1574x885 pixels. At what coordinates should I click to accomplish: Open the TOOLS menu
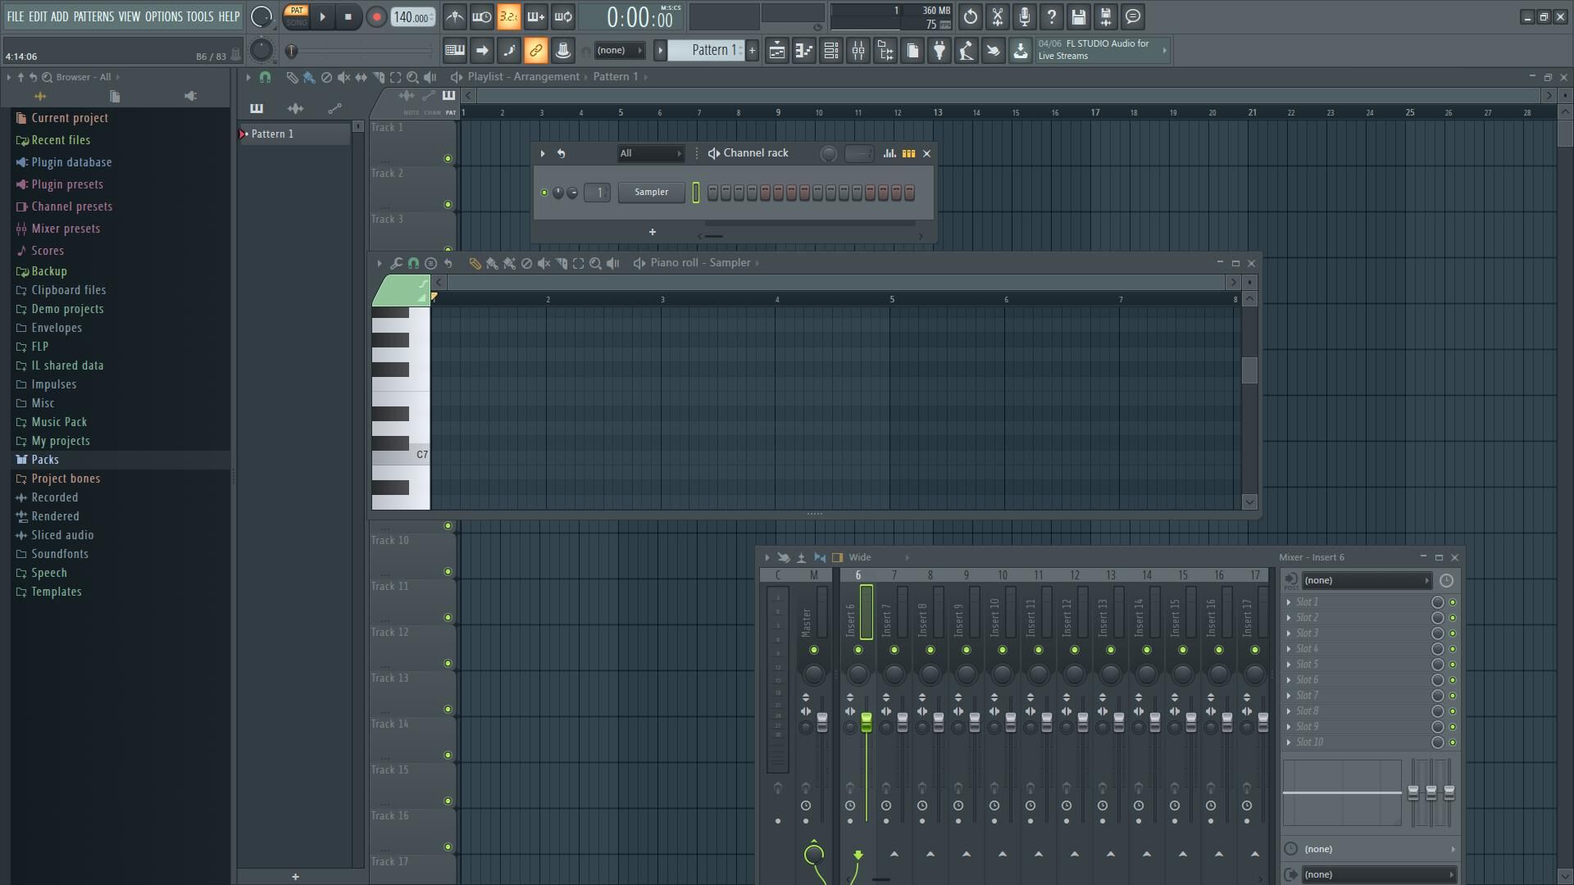(199, 16)
